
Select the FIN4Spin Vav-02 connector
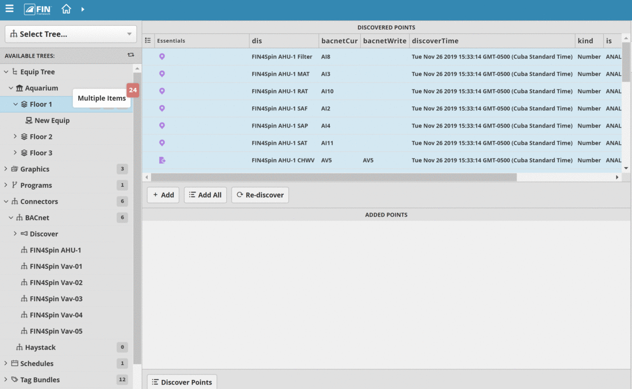(56, 282)
